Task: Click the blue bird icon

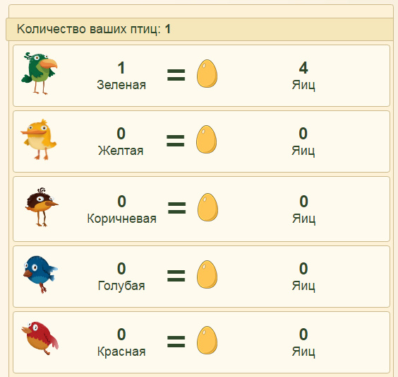Action: click(40, 274)
